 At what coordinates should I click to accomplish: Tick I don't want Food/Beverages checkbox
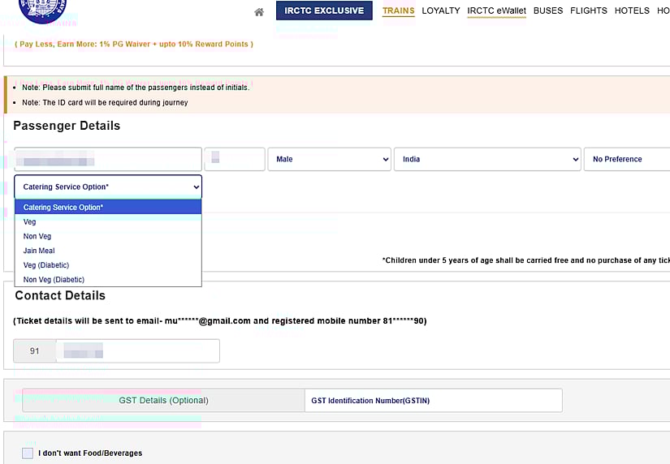[28, 453]
